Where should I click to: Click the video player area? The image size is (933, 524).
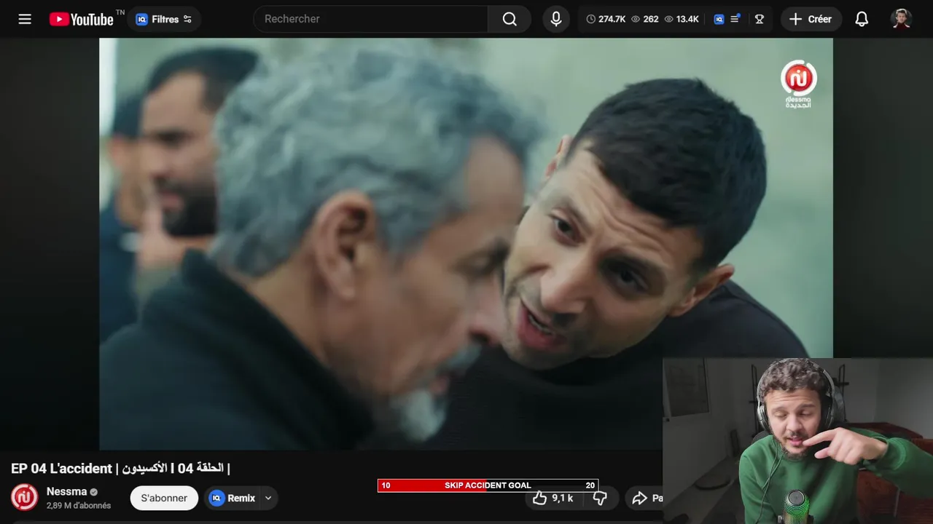466,244
